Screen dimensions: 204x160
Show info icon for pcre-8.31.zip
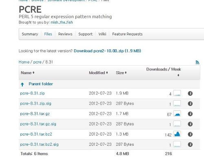pos(190,93)
